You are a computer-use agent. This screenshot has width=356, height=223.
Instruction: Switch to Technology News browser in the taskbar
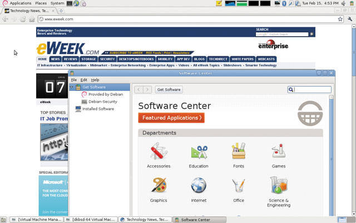(x=145, y=220)
